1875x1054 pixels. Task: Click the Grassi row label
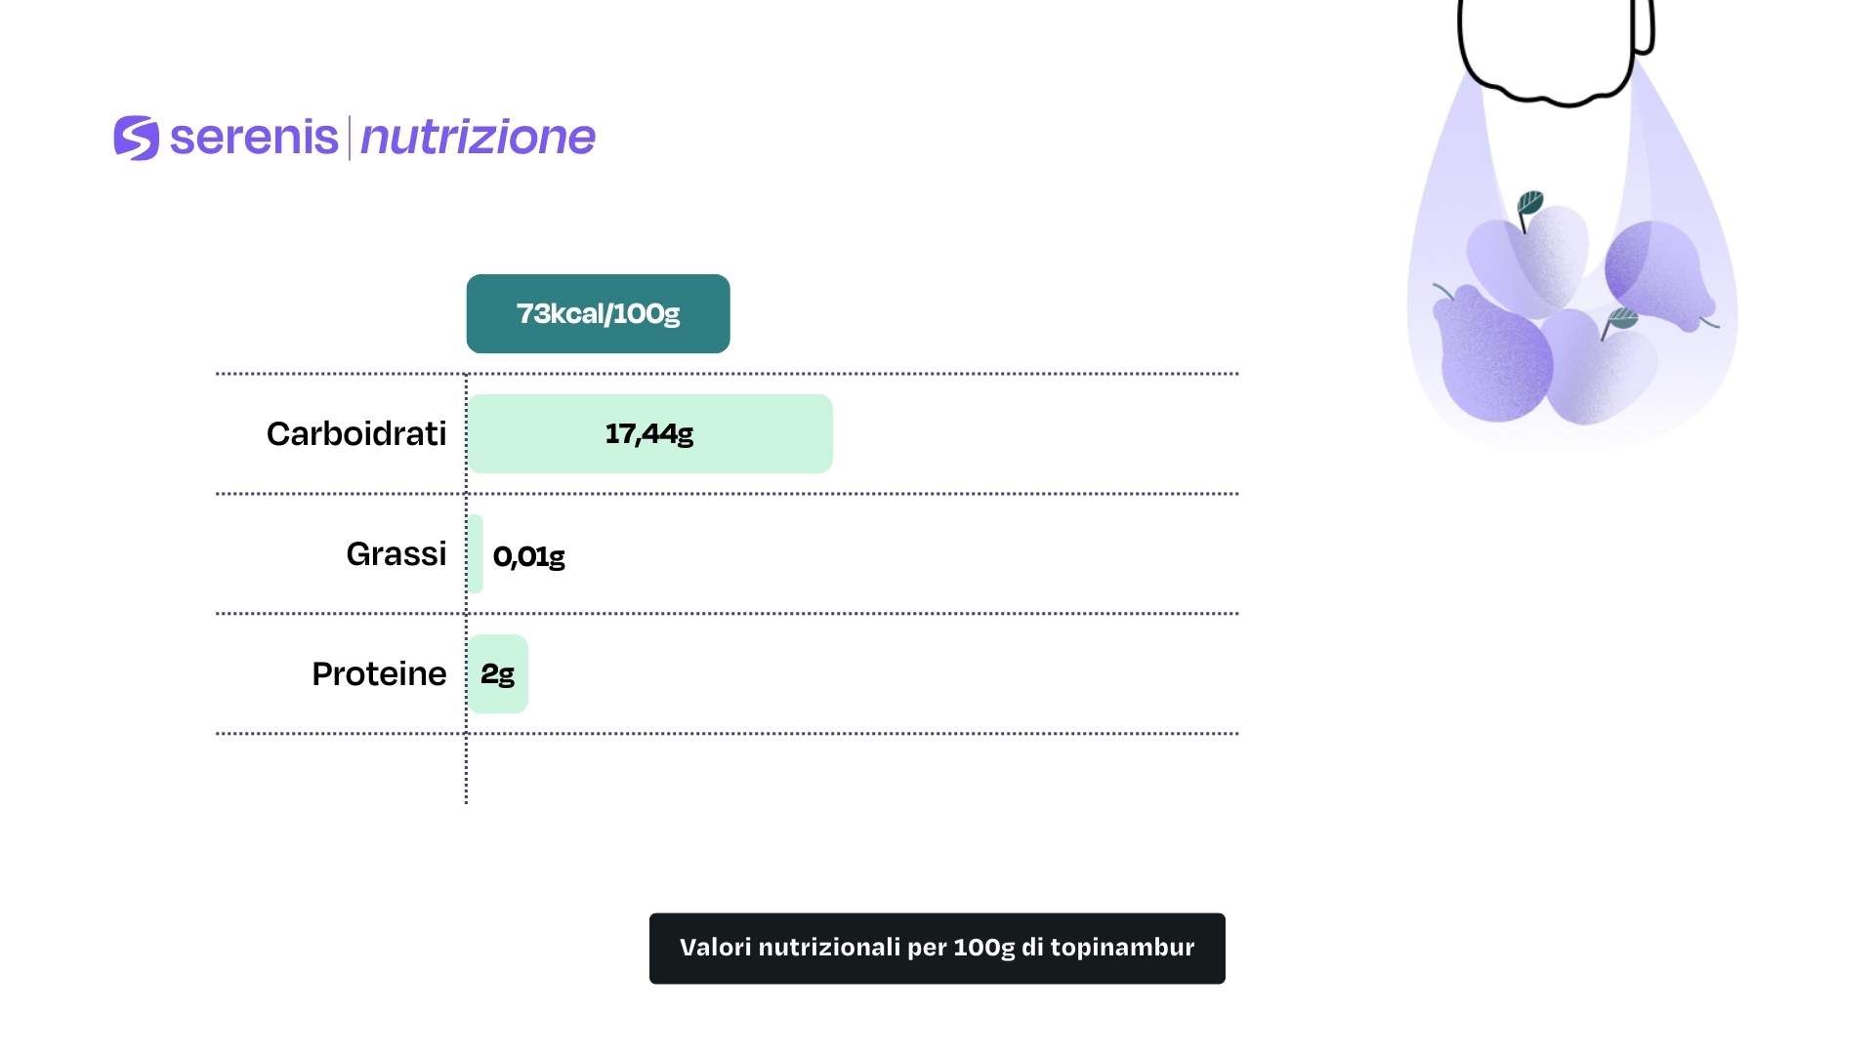coord(396,554)
